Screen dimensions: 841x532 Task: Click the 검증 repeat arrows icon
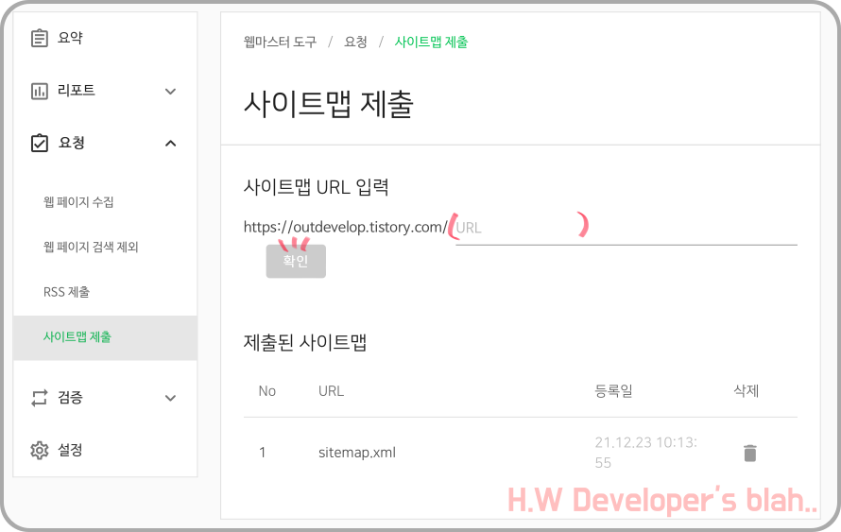tap(39, 398)
